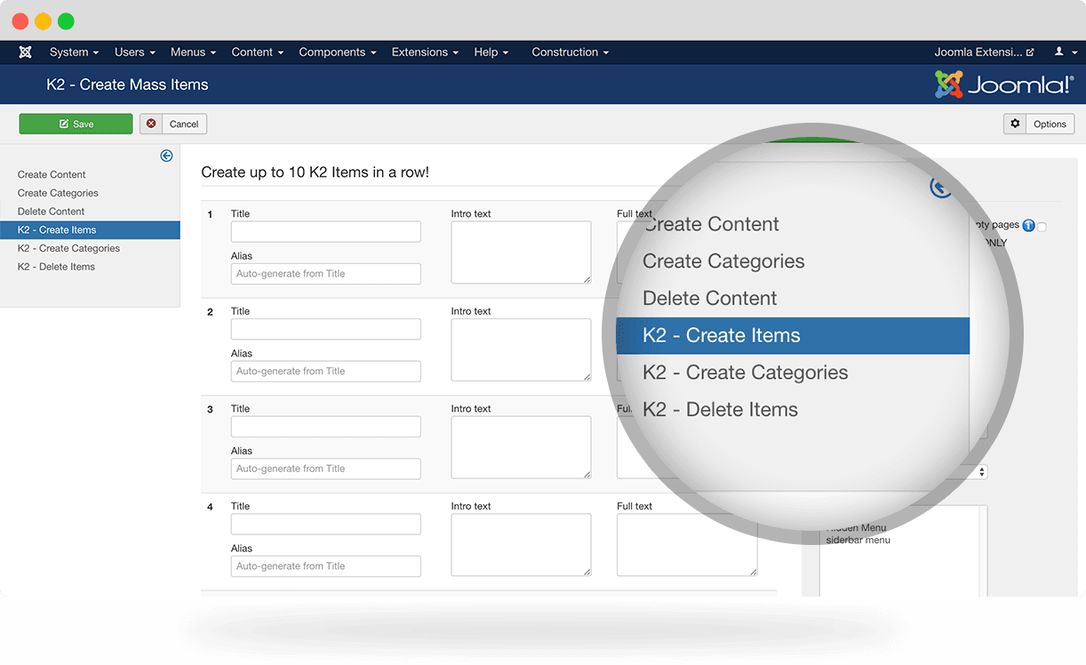1086x665 pixels.
Task: Click the 'Create up to 10 K2 Items' heading
Action: tap(315, 172)
